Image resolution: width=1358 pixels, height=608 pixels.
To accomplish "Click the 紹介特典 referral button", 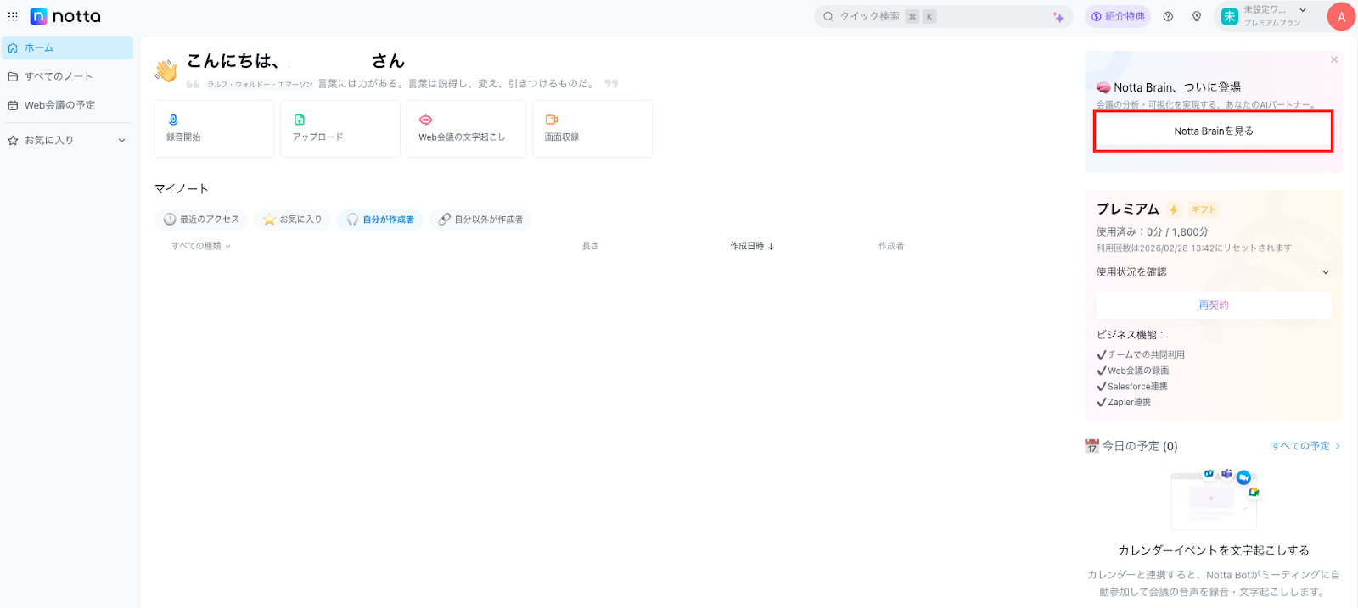I will 1118,16.
